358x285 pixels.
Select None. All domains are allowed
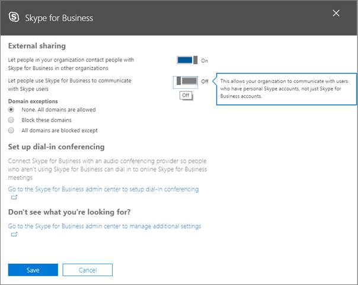pos(11,110)
